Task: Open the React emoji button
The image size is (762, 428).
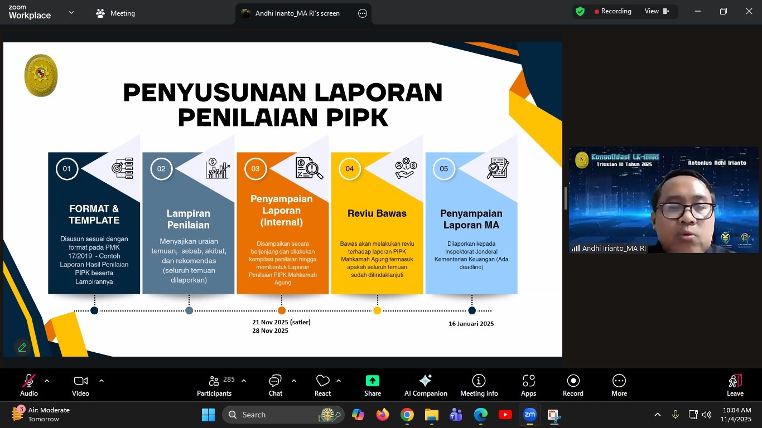Action: tap(322, 385)
